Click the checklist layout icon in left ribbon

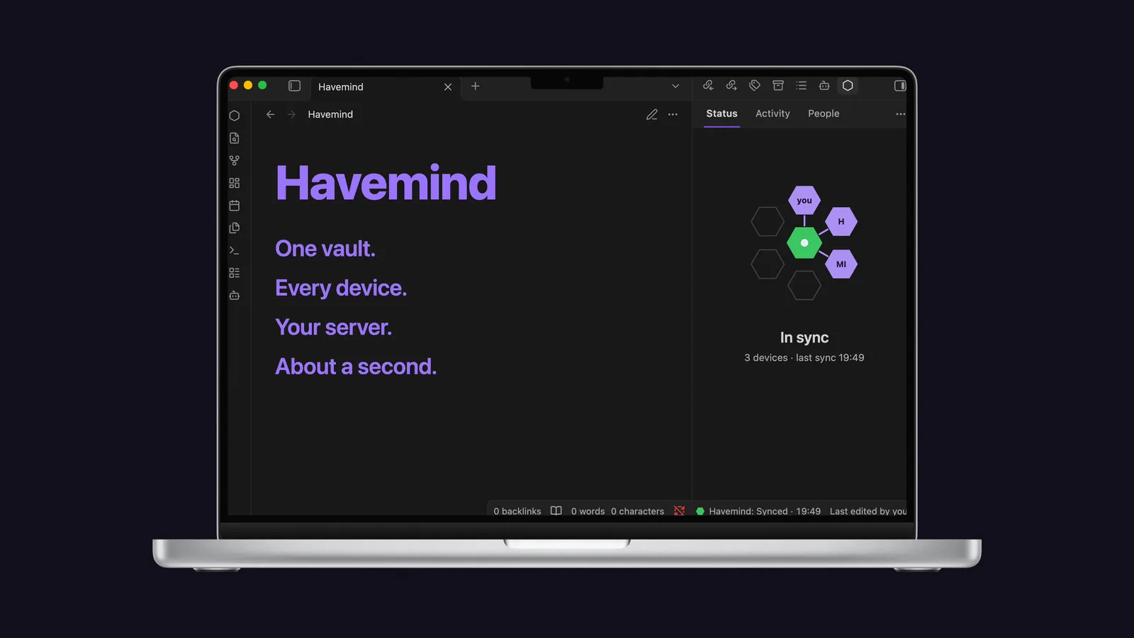[235, 273]
